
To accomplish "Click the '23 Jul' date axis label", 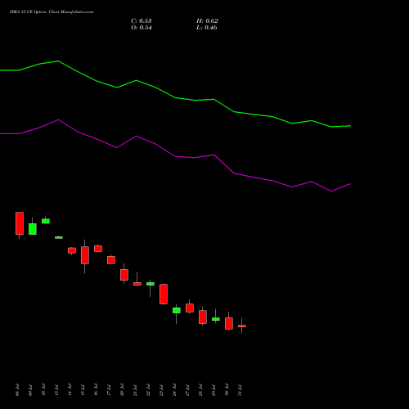I will 162,390.
